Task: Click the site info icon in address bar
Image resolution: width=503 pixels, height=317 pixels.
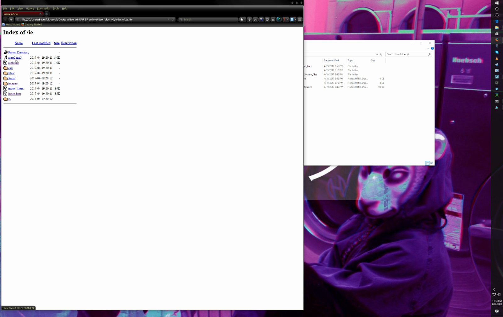Action: pyautogui.click(x=18, y=19)
